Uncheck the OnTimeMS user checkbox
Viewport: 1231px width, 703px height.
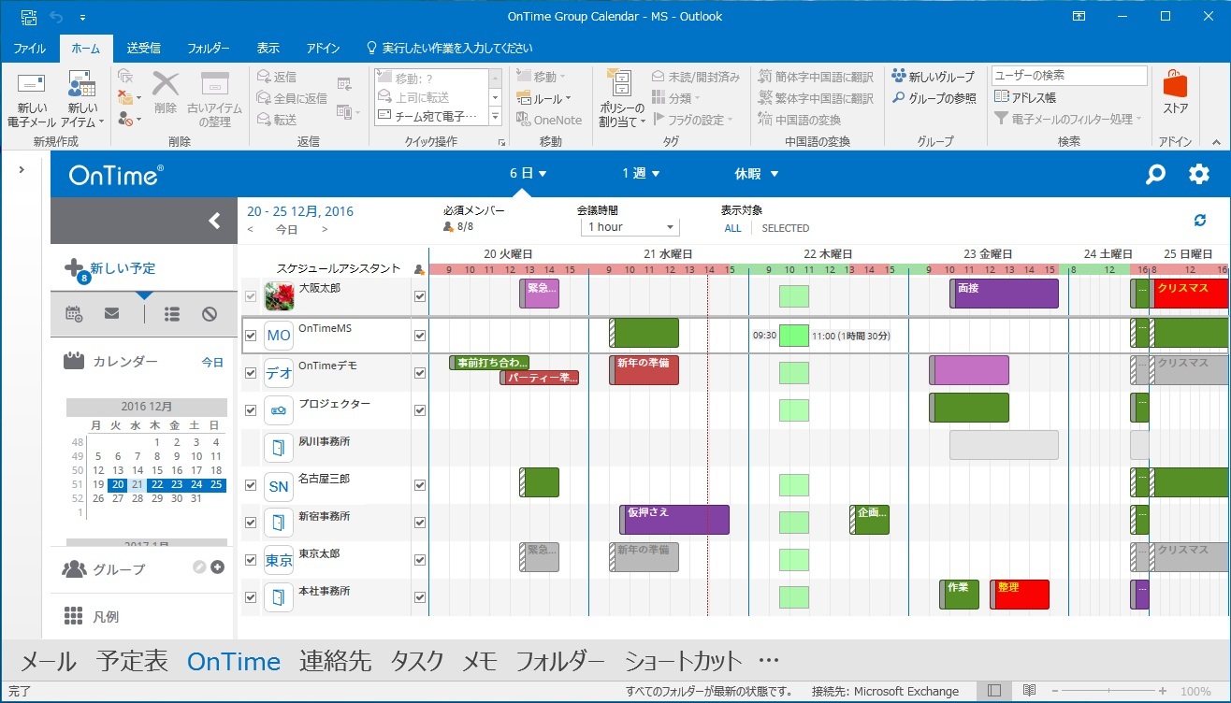coord(250,336)
